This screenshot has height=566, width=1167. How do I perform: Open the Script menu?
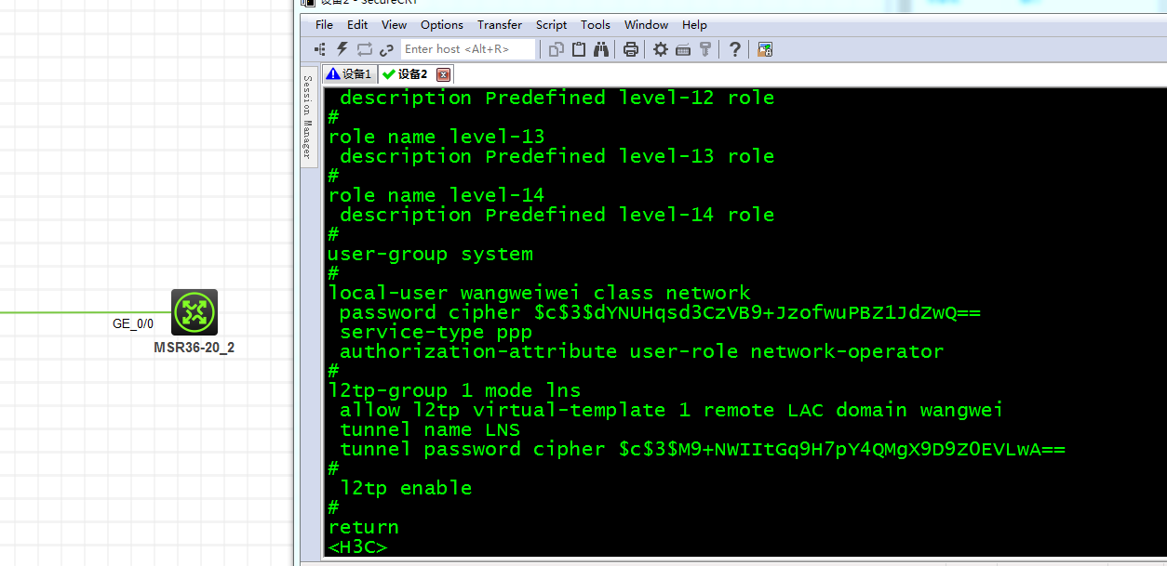pyautogui.click(x=551, y=25)
